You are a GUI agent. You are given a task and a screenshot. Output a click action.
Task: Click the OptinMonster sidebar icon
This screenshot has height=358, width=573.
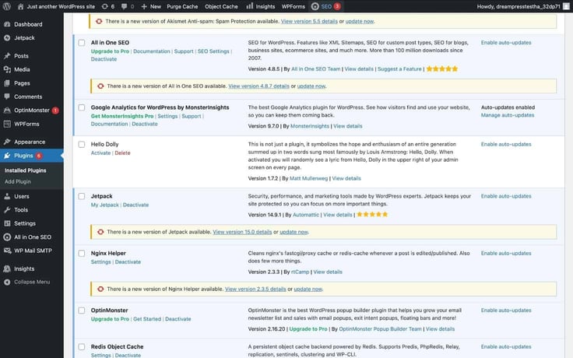coord(7,111)
